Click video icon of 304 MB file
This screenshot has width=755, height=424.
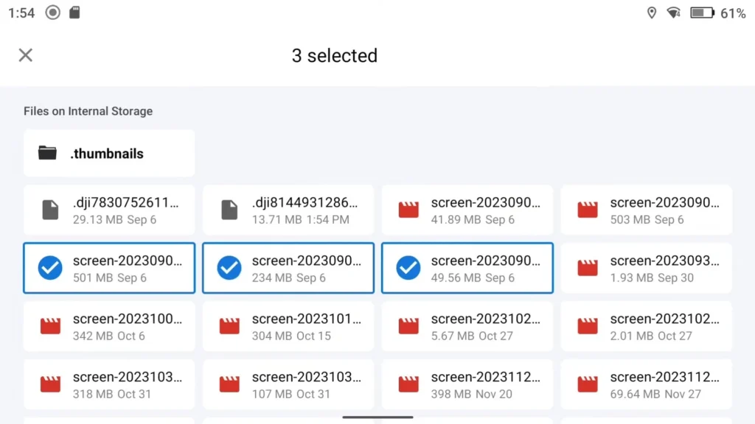click(229, 326)
